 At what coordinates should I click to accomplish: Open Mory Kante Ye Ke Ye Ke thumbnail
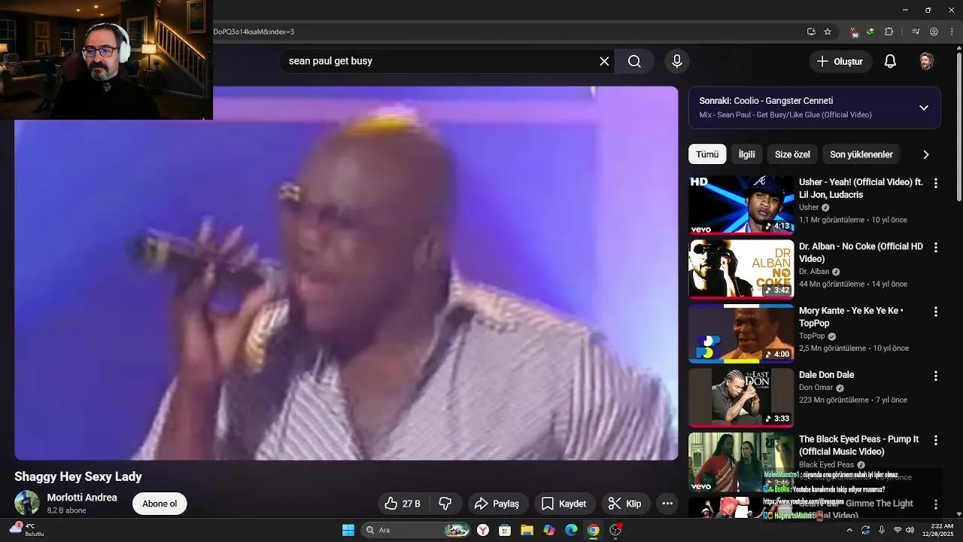click(x=741, y=333)
